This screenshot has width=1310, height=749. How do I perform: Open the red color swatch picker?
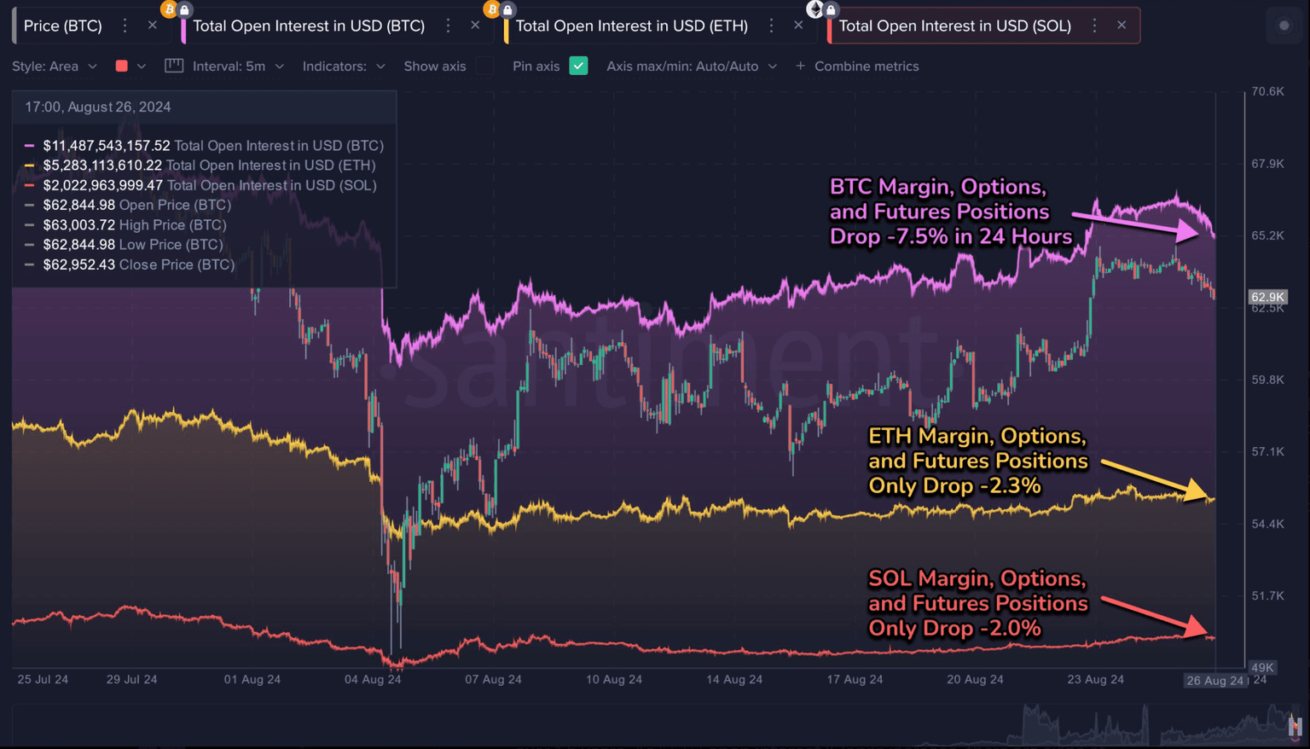[x=130, y=66]
